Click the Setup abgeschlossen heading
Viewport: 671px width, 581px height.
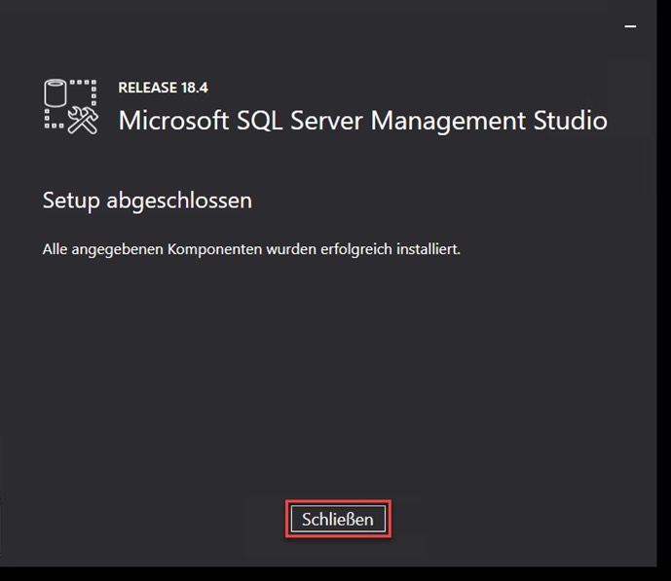pyautogui.click(x=148, y=200)
